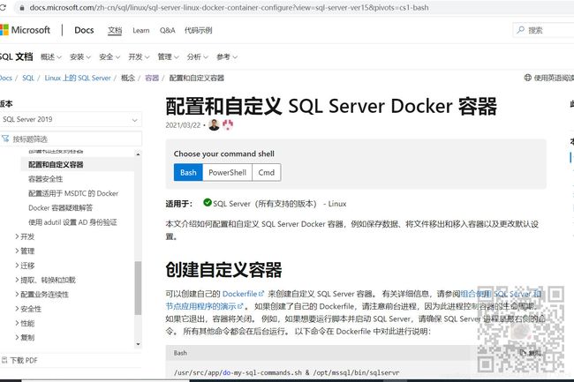This screenshot has height=382, width=574.
Task: Select the Bash command shell
Action: coord(188,173)
